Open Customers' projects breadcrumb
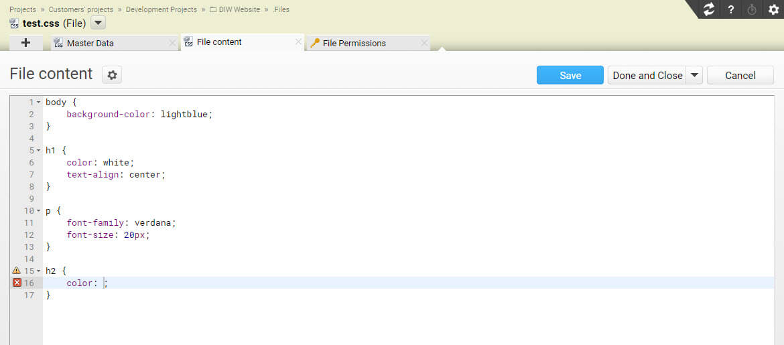This screenshot has height=345, width=784. pos(81,9)
